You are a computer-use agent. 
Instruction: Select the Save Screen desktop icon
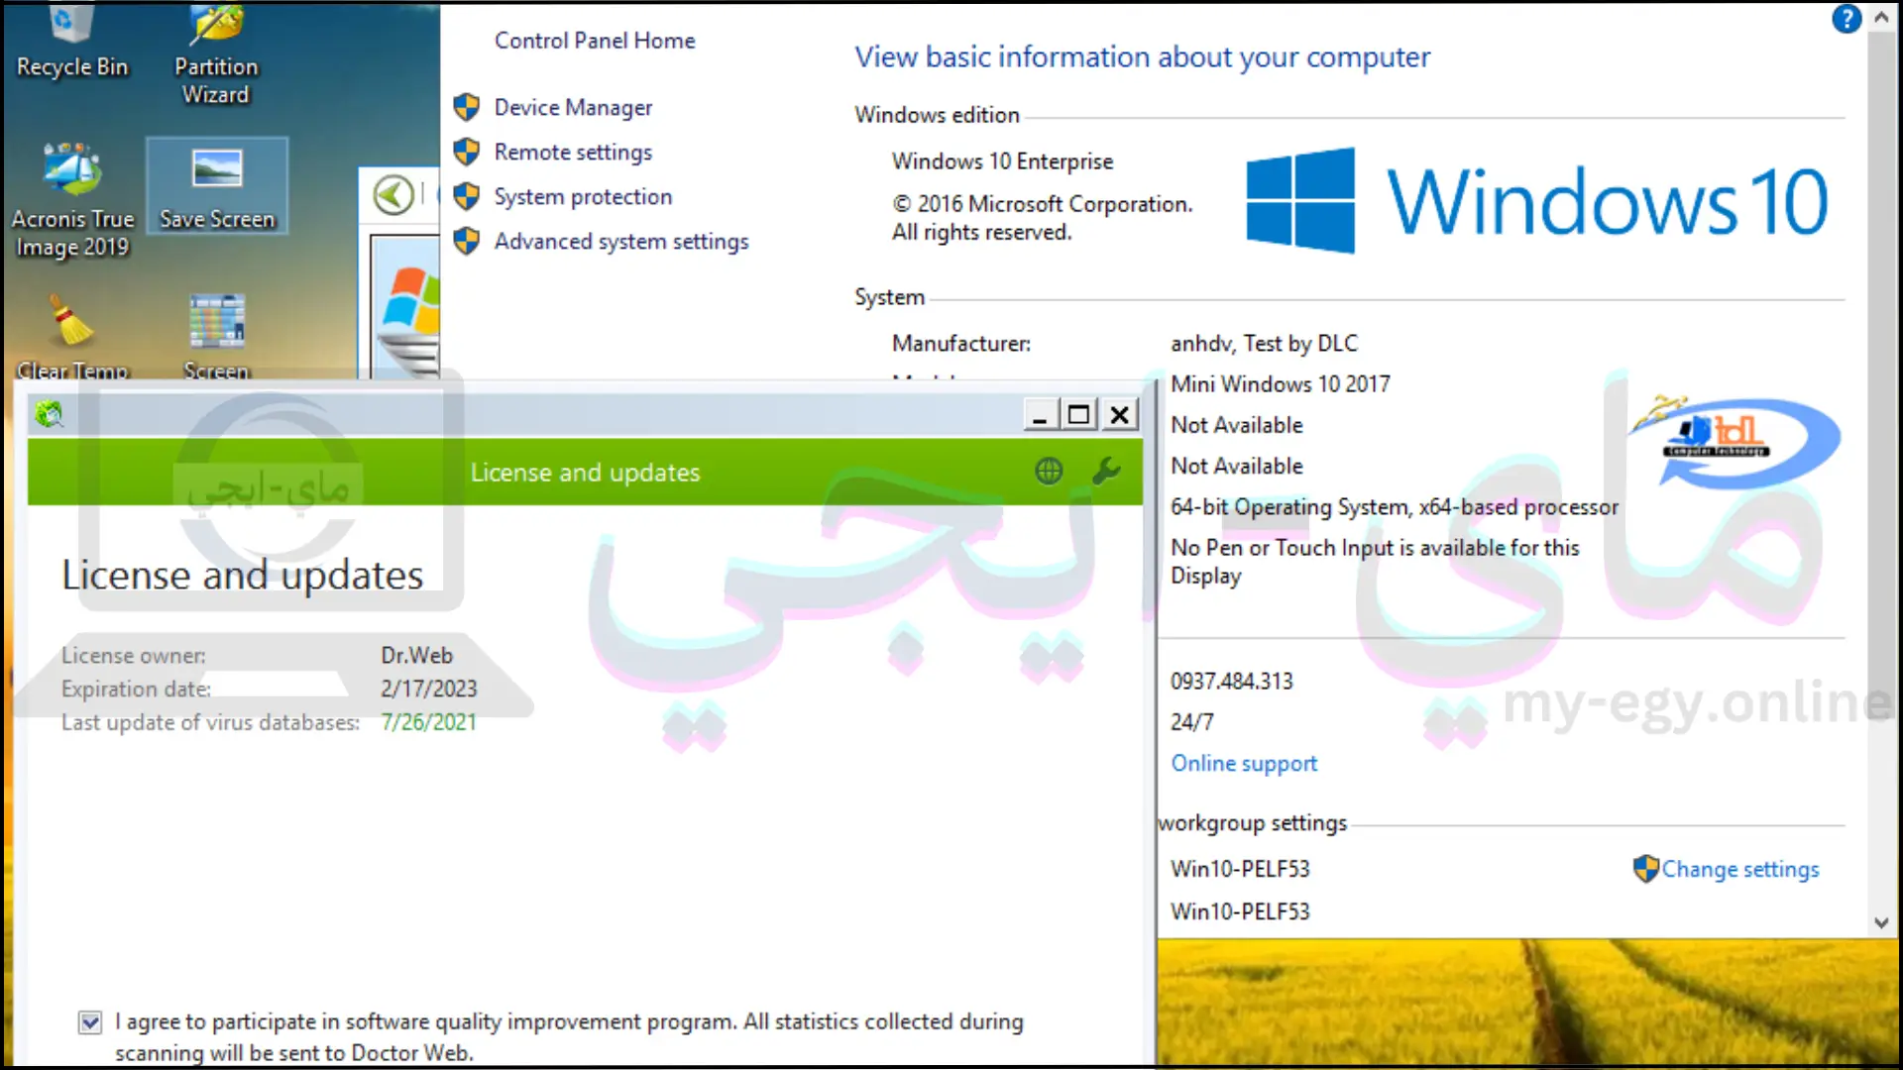tap(217, 186)
